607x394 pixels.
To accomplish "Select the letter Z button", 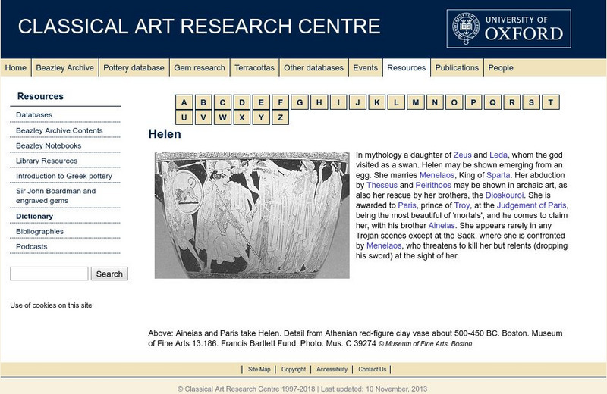I will (280, 117).
